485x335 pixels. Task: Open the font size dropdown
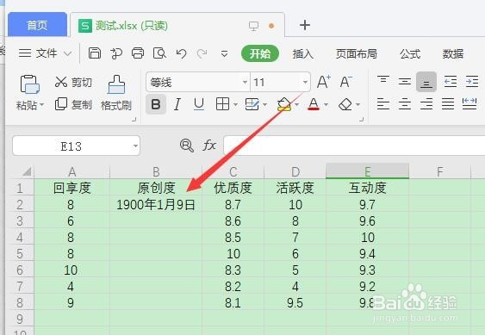coord(305,82)
